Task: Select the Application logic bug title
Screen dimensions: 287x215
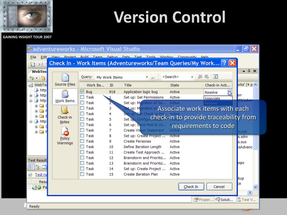Action: click(141, 92)
